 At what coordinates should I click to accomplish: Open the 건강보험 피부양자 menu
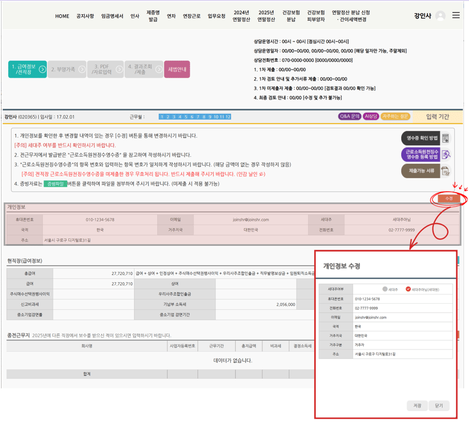click(x=316, y=16)
